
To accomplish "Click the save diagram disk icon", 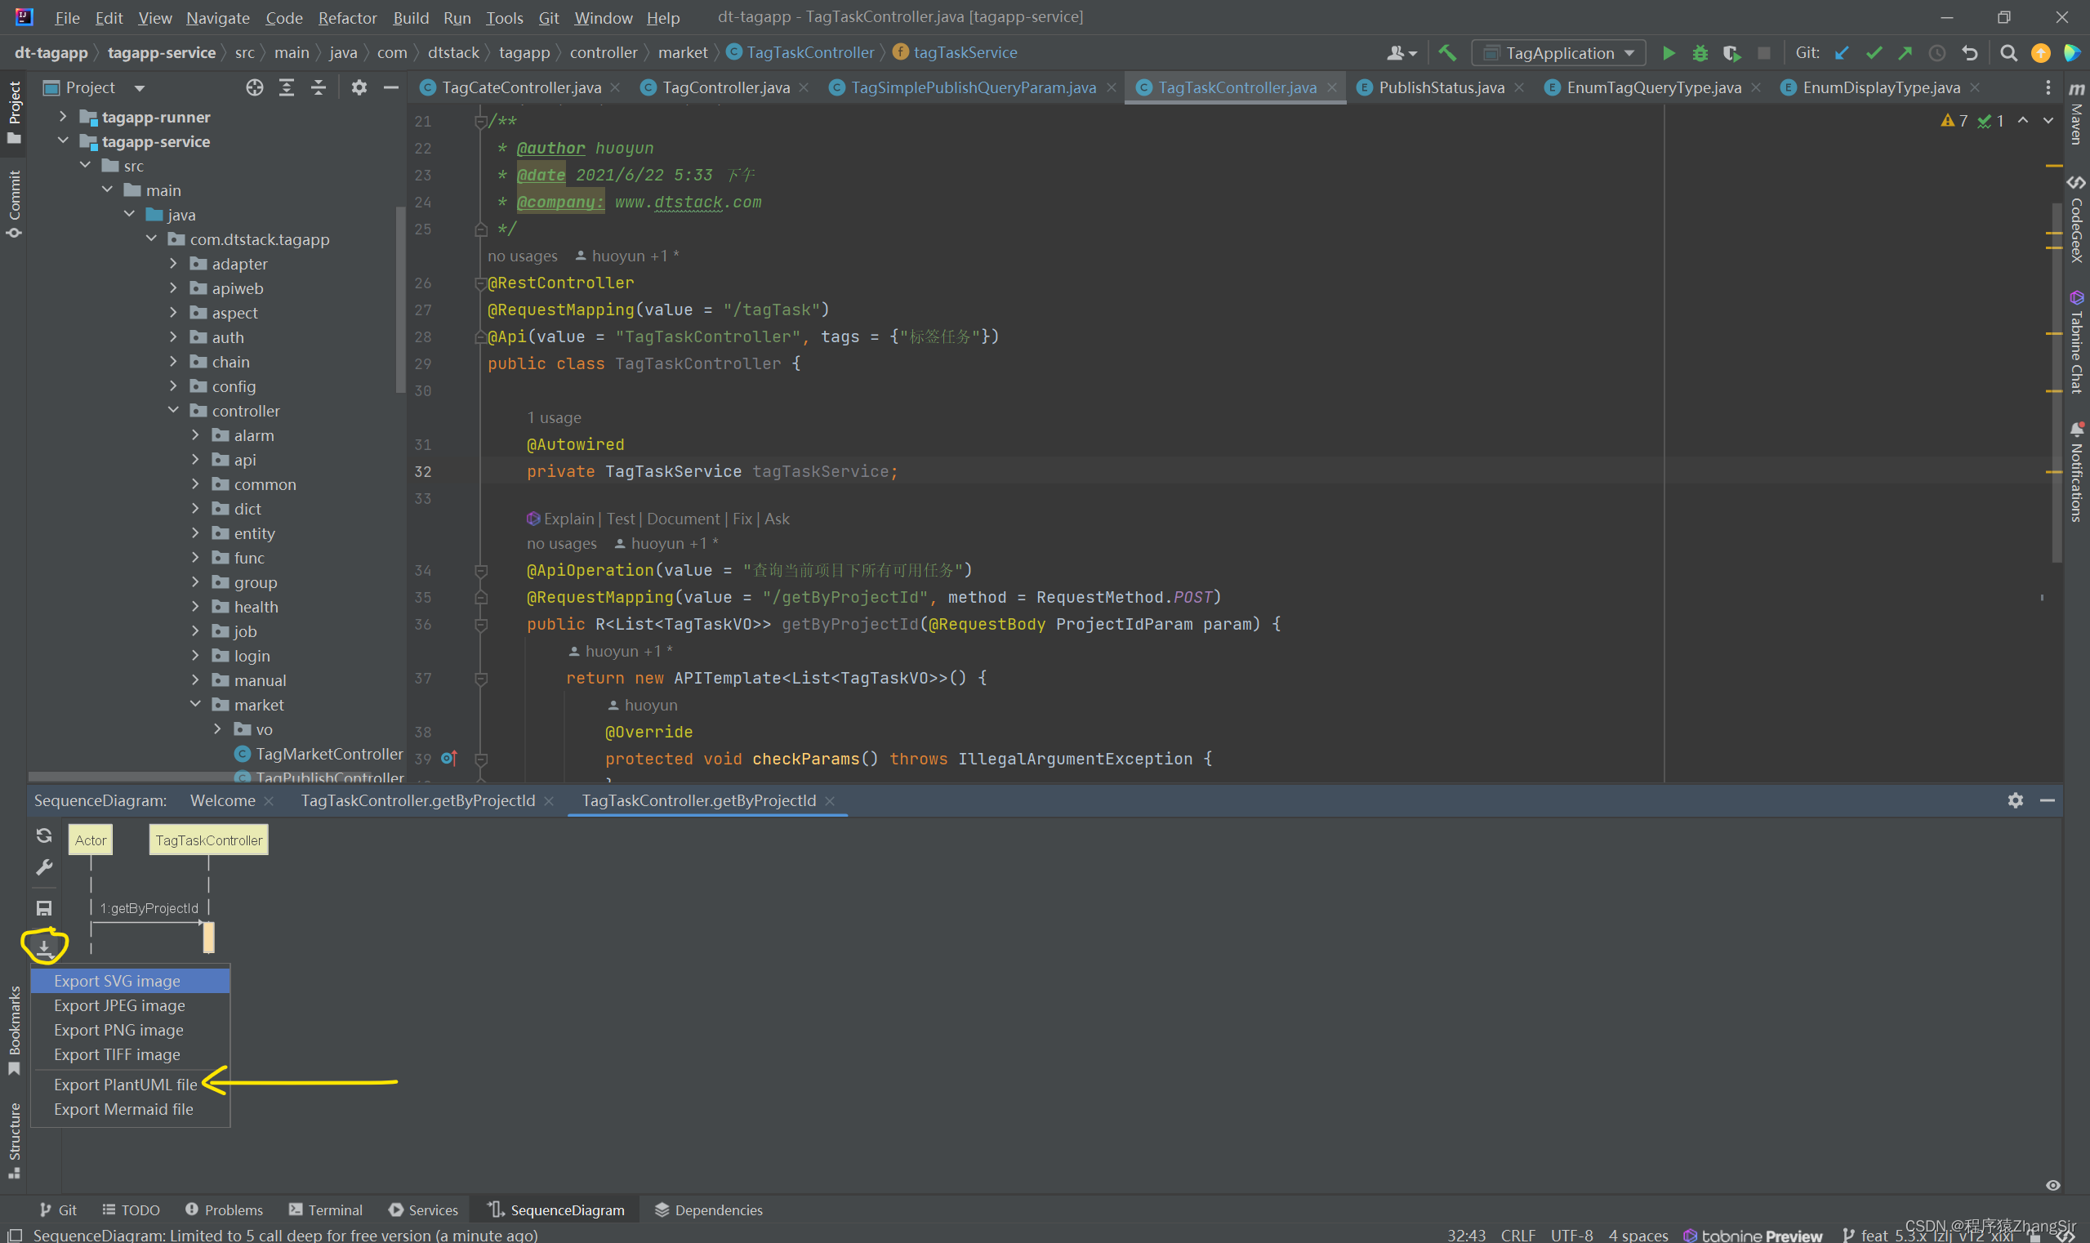I will click(44, 908).
